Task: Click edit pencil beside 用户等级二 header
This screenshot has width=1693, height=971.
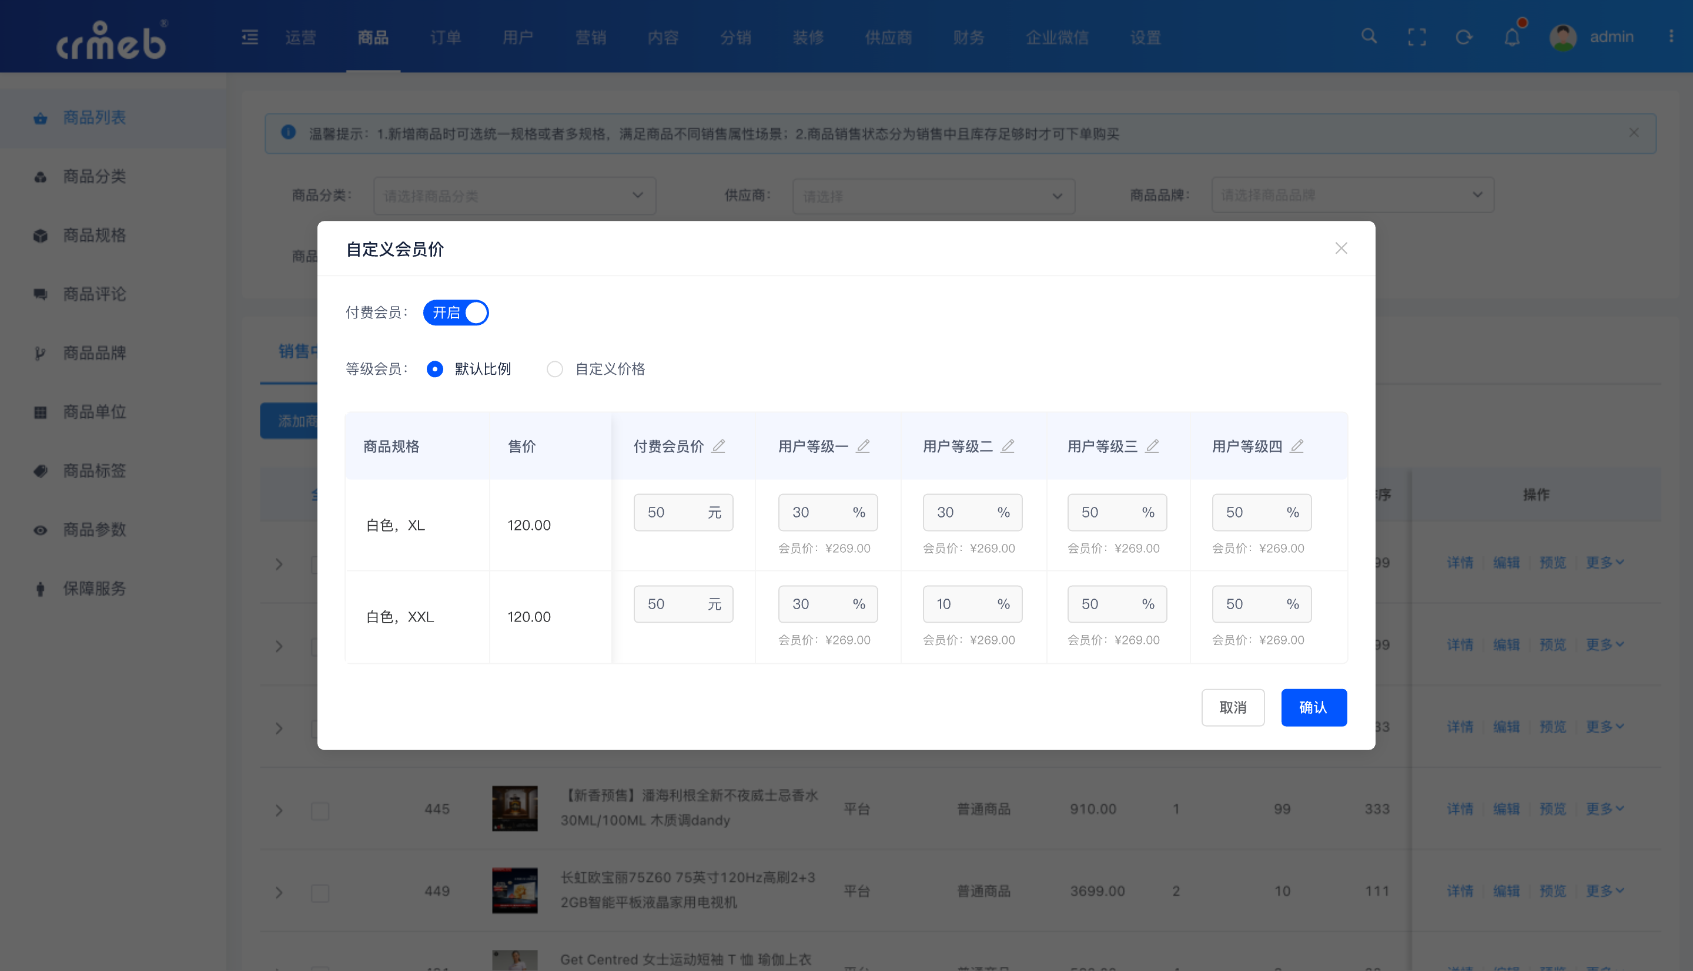Action: pos(1008,446)
